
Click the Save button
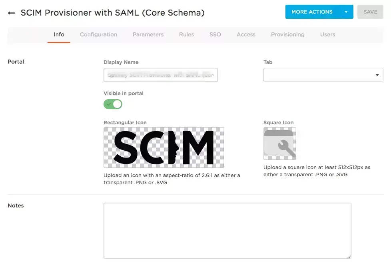[370, 12]
